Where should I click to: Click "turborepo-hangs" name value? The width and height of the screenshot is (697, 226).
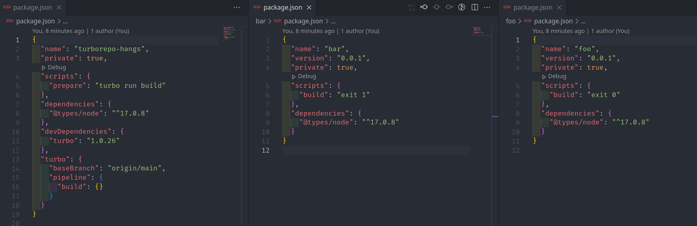coord(109,49)
